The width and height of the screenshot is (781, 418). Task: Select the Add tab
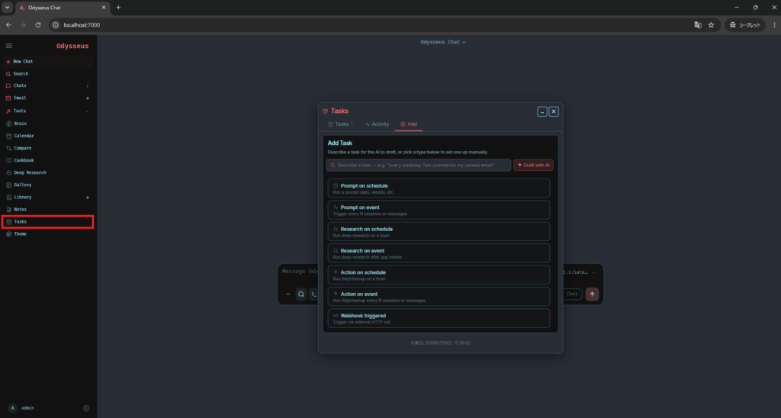coord(409,124)
